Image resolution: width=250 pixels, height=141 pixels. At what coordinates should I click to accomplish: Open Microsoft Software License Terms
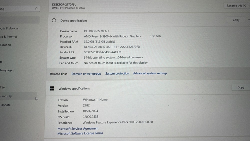[80, 133]
